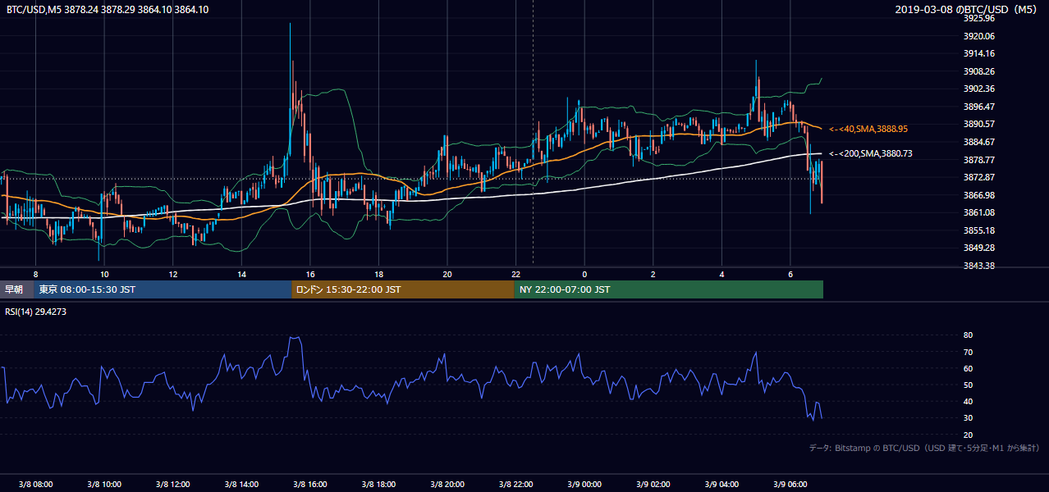
Task: Click bottom time label 3/8 18:00
Action: coord(378,484)
